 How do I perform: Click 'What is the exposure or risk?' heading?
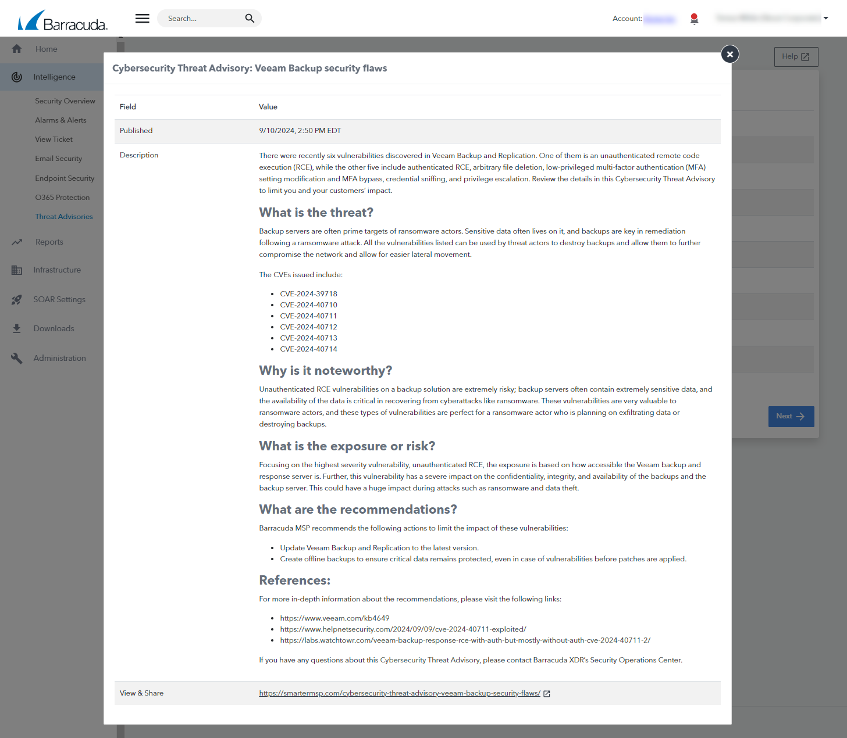point(347,446)
